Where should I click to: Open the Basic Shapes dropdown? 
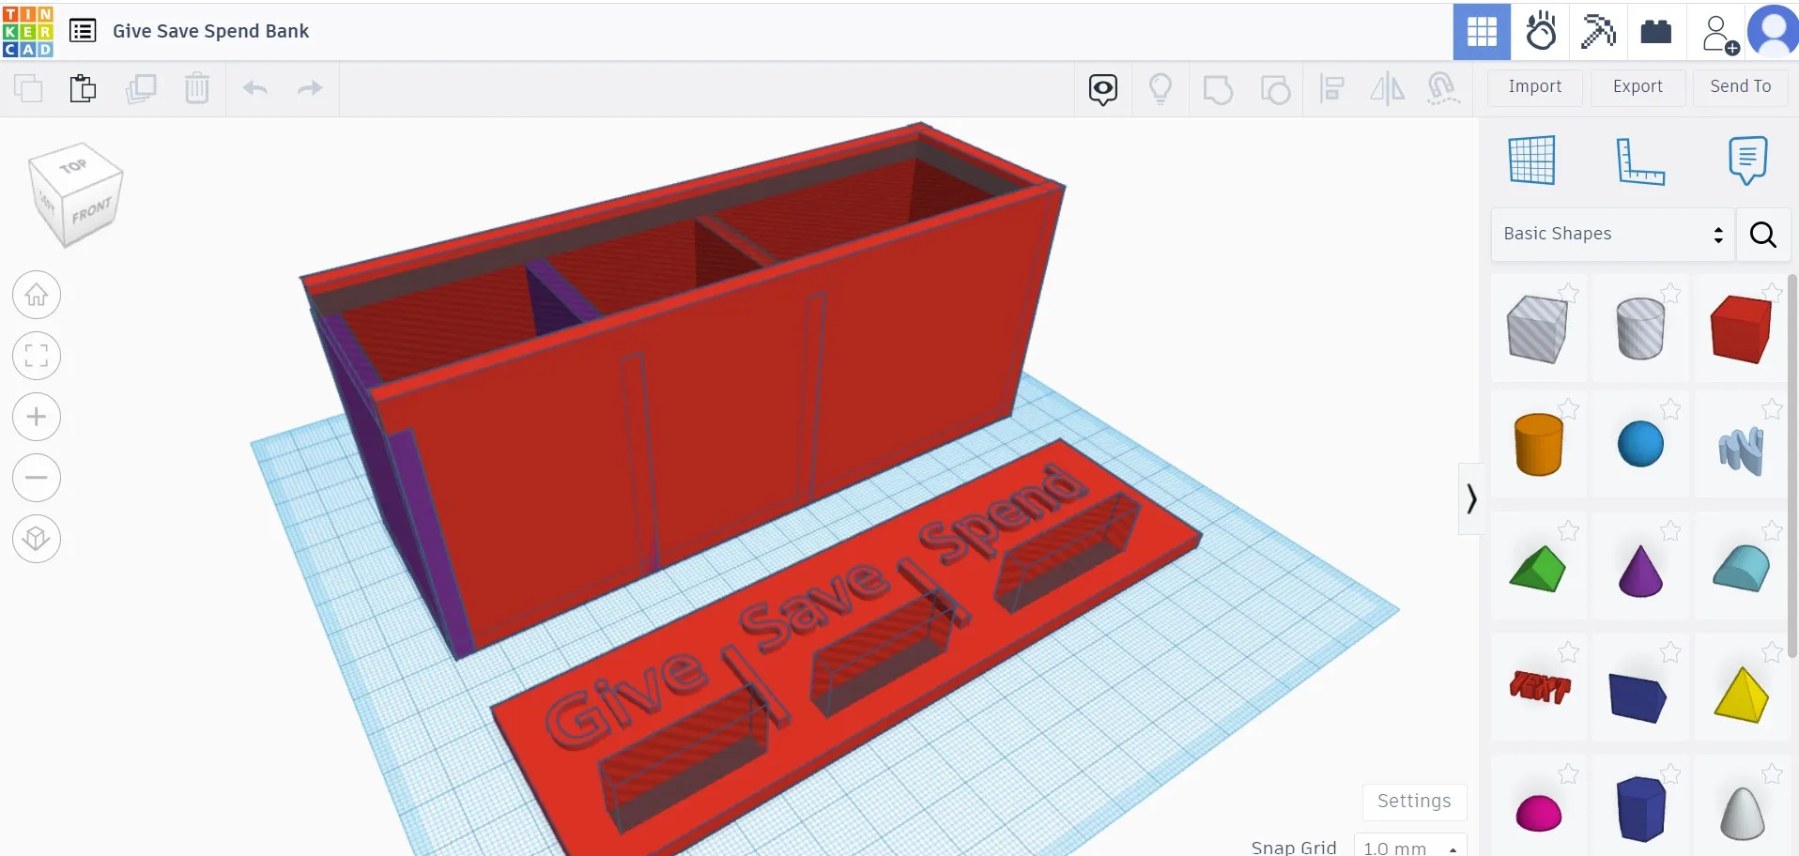coord(1612,234)
